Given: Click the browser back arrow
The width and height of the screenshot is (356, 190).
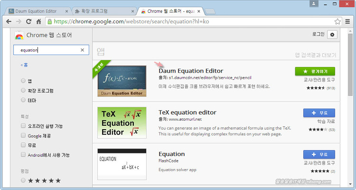Looking at the screenshot, I should [x=8, y=21].
